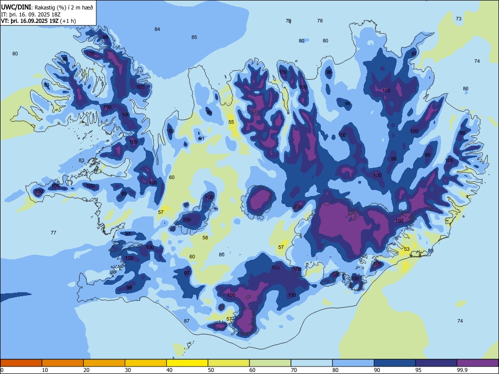Click the 96 value in the northeast
499x374 pixels.
[x=347, y=104]
